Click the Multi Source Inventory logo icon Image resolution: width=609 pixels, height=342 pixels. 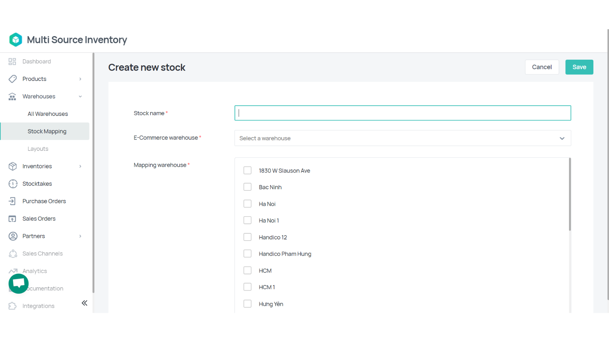tap(16, 40)
